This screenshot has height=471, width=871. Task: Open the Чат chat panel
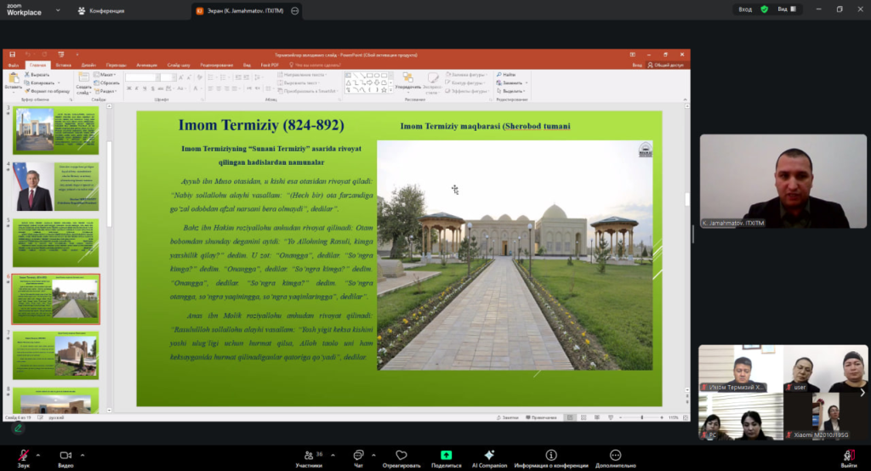point(358,456)
